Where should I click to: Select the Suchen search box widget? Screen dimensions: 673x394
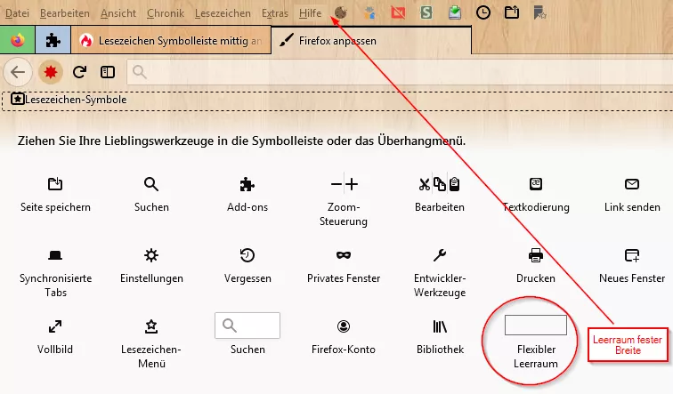[x=247, y=326]
